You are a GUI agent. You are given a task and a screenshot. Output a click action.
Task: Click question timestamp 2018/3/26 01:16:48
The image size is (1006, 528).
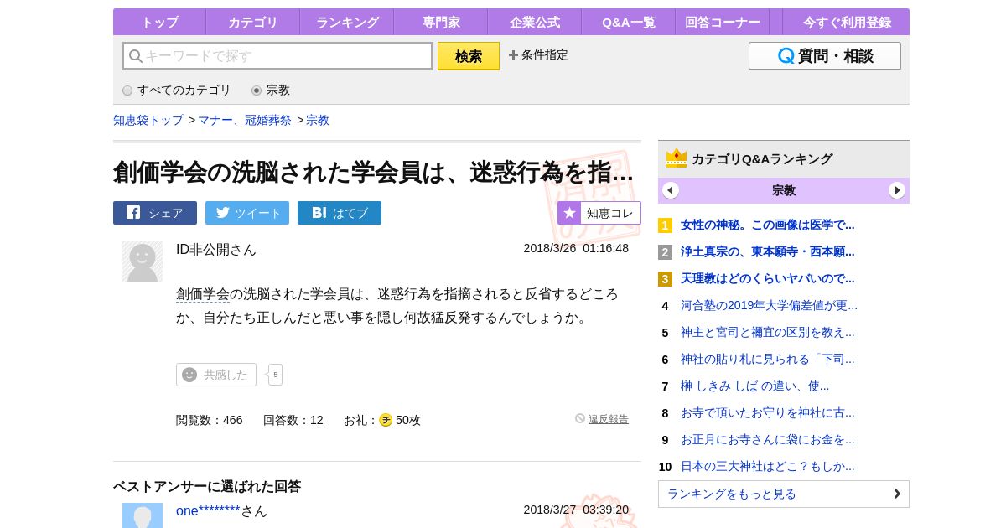pyautogui.click(x=576, y=248)
